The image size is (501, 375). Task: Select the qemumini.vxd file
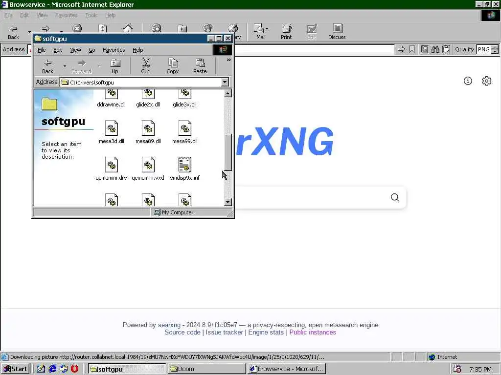pos(148,168)
